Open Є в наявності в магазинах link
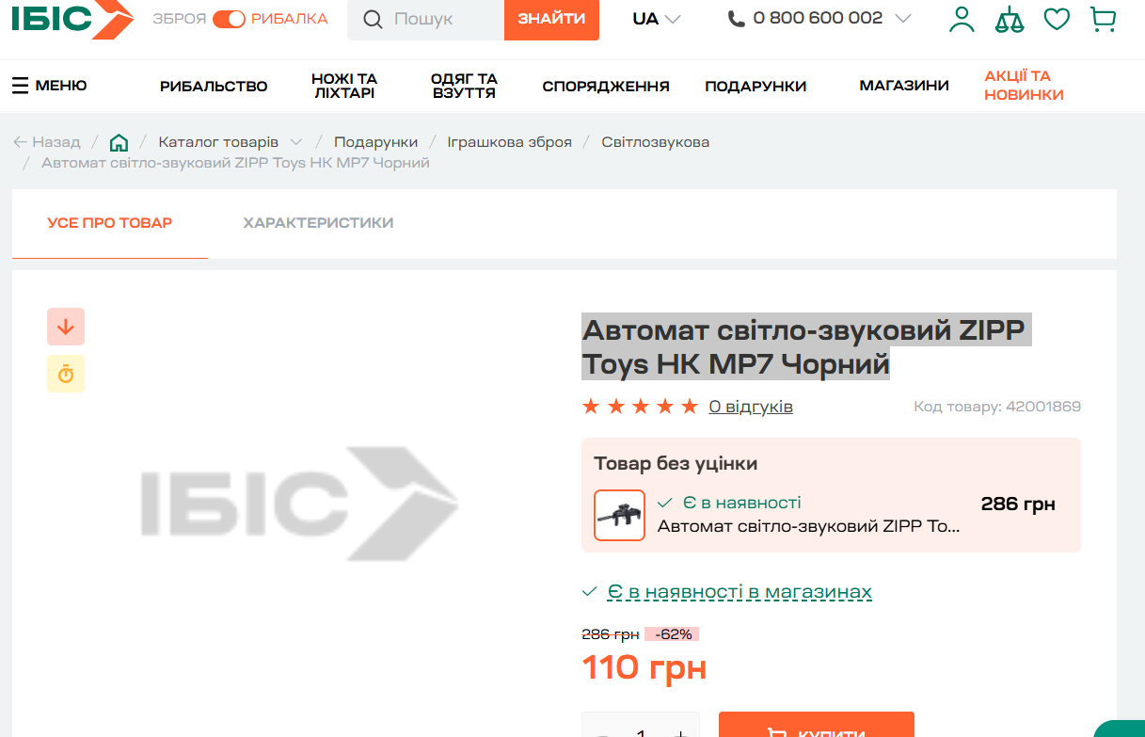The width and height of the screenshot is (1145, 737). 739,592
